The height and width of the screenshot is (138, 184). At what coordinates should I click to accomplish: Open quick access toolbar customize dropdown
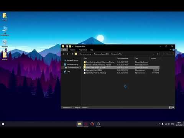[x=72, y=46]
